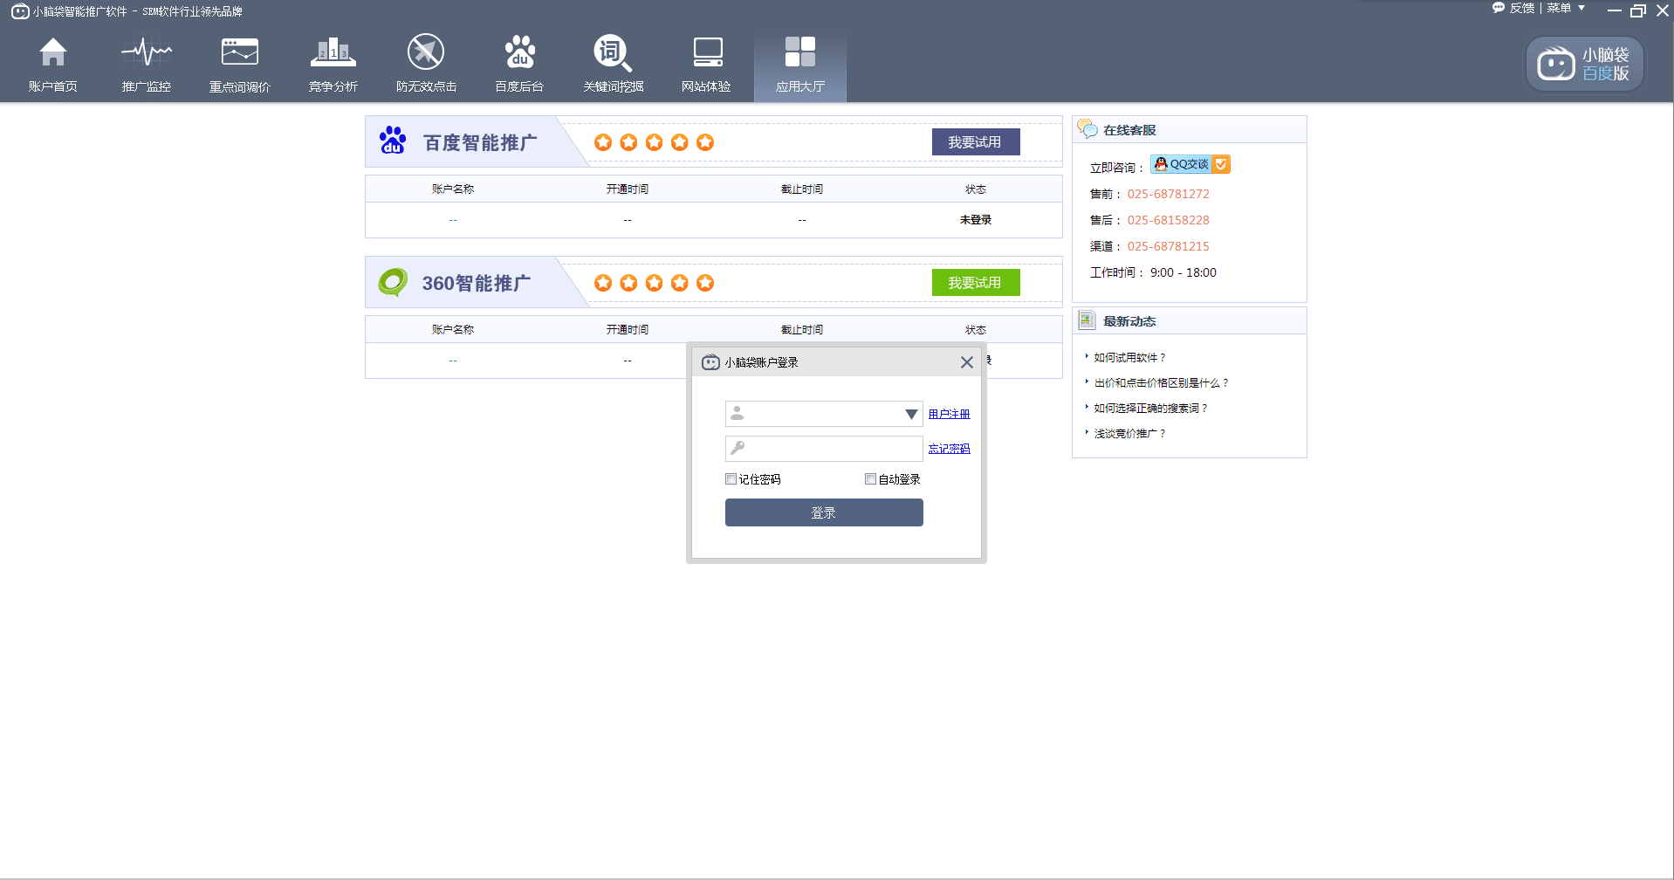The image size is (1674, 880).
Task: Click after-sales phone 025-68158228
Action: (1168, 220)
